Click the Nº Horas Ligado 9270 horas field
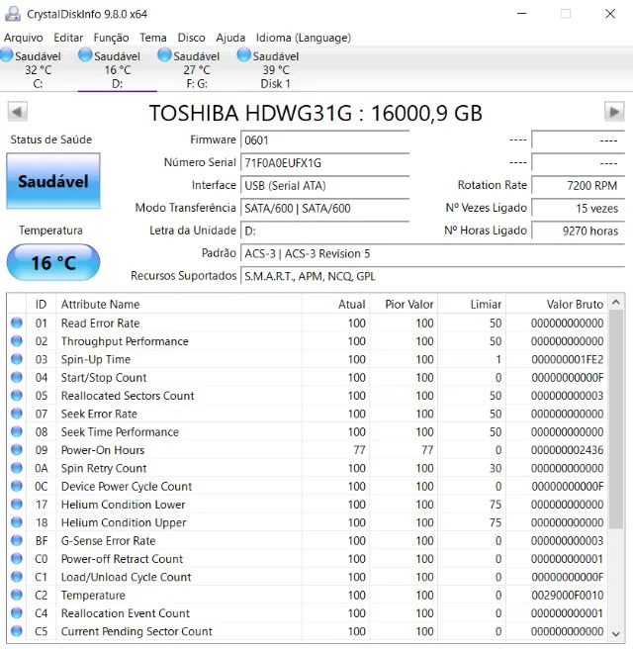 click(578, 231)
